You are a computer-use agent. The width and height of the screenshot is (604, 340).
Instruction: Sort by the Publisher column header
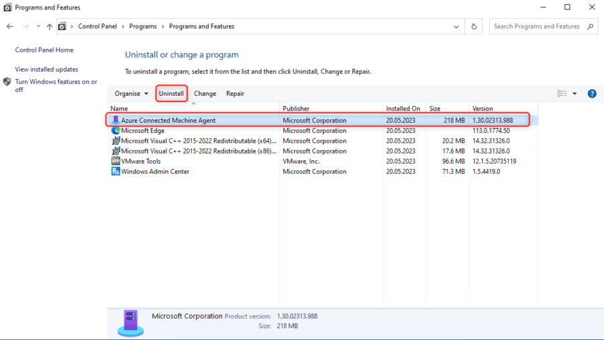(x=332, y=109)
